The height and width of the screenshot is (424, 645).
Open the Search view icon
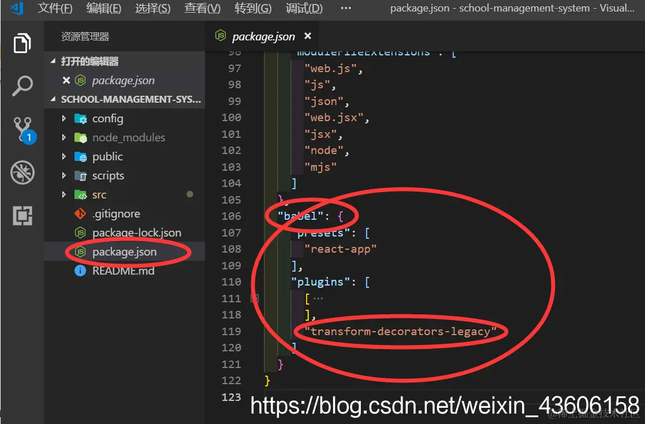(x=22, y=86)
